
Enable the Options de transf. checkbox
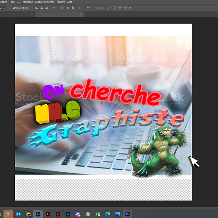point(10,8)
